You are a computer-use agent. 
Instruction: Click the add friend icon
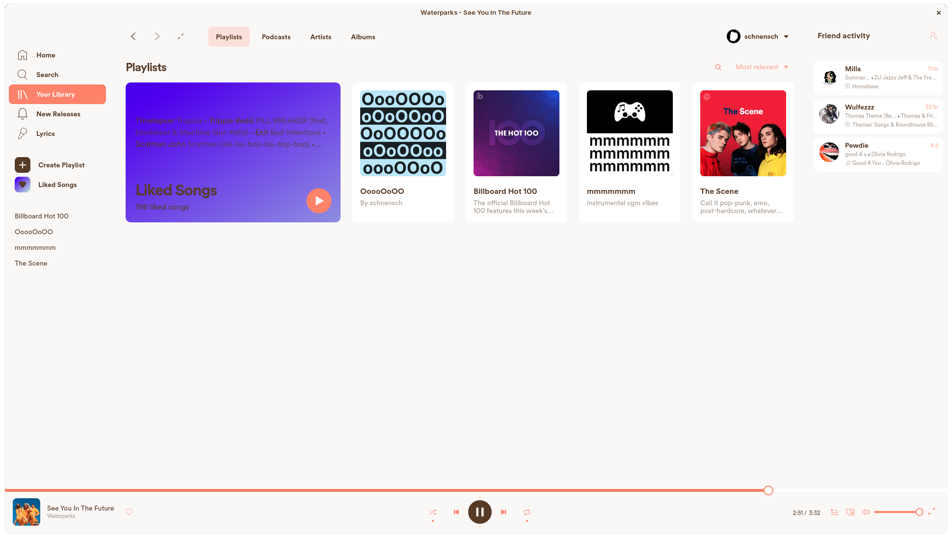coord(933,36)
